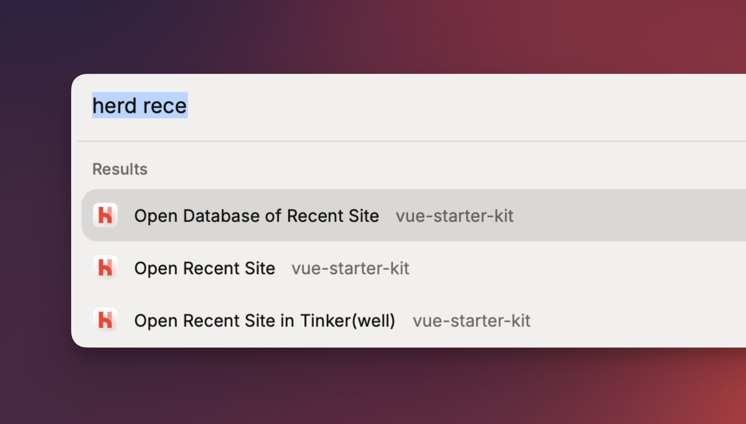The image size is (746, 424).
Task: Click the Herd icon beside Open Database of Recent Site
Action: tap(105, 215)
